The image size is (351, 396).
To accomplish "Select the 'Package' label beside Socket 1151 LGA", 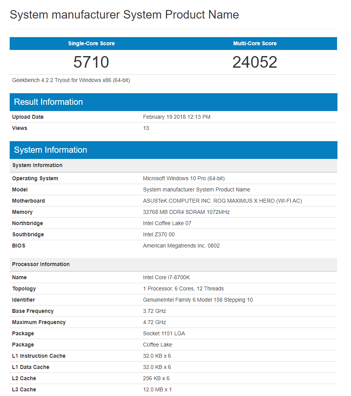I will click(23, 334).
